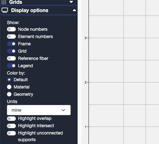
Task: Click the Grids panel grid icon
Action: click(4, 2)
